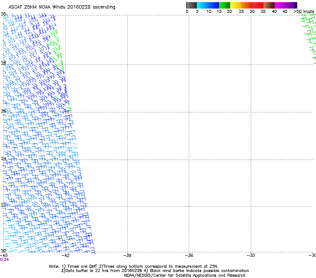Click the green 15-20 knots color band
The width and height of the screenshot is (316, 278).
pyautogui.click(x=225, y=5)
